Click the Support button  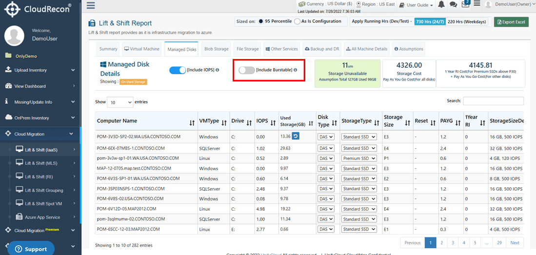[x=31, y=248]
